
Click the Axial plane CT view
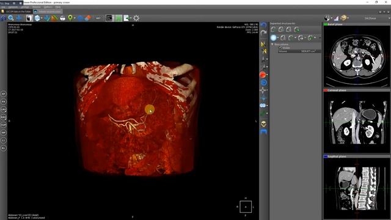pyautogui.click(x=357, y=57)
